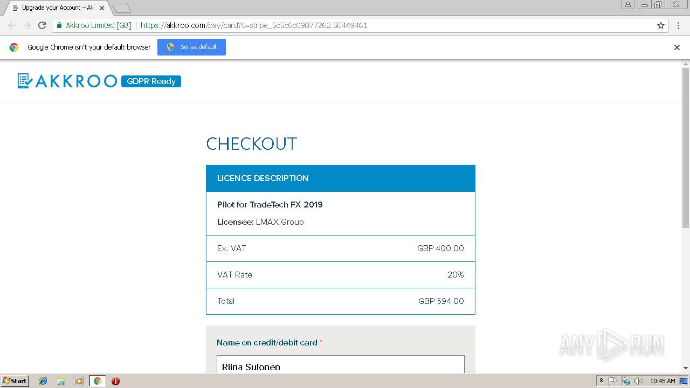
Task: Click the address bar URL
Action: [x=254, y=25]
